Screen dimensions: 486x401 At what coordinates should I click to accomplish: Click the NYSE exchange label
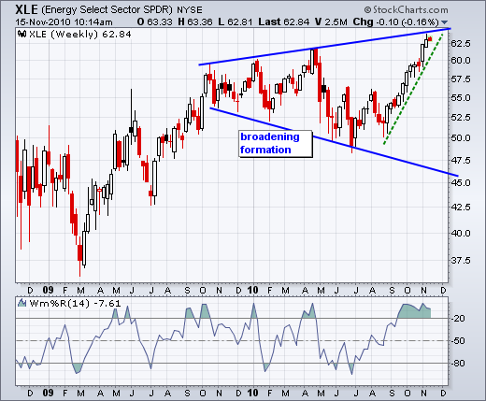[190, 10]
